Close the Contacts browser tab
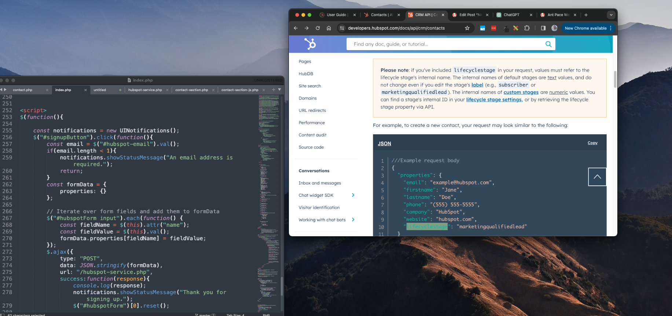The image size is (672, 316). click(x=399, y=15)
